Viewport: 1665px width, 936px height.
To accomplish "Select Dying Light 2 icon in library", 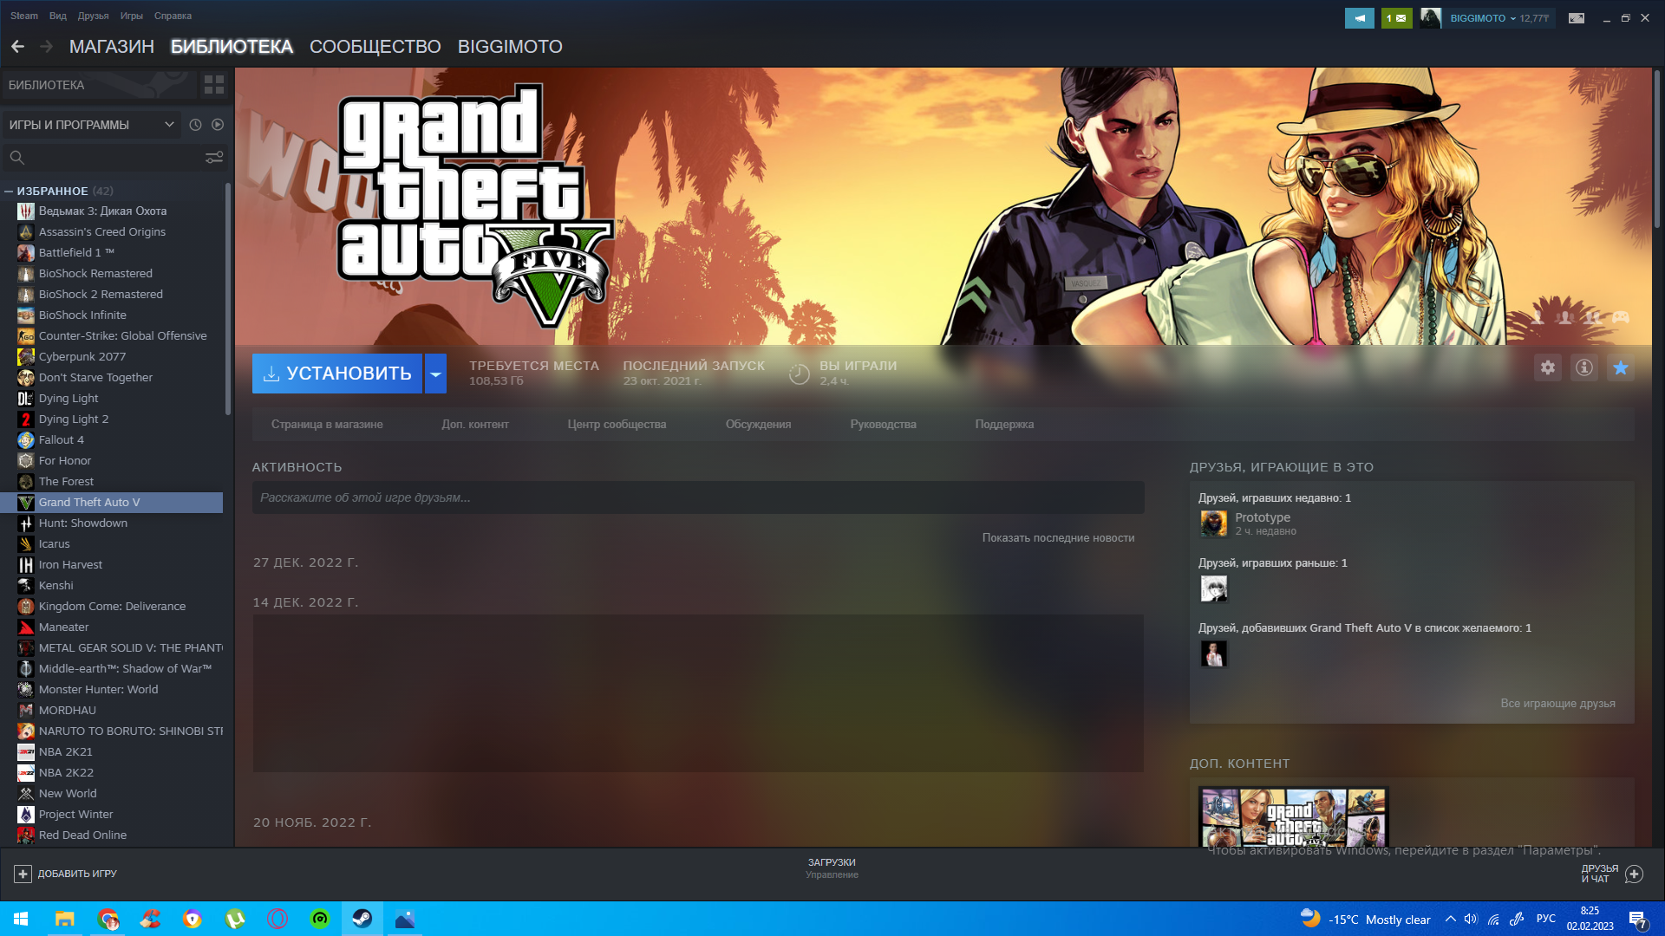I will click(25, 419).
